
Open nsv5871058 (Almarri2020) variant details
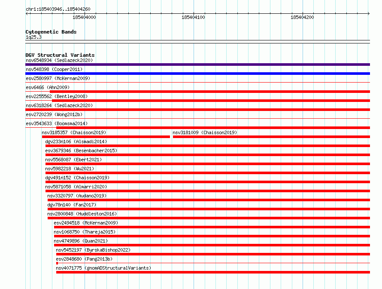pyautogui.click(x=76, y=187)
